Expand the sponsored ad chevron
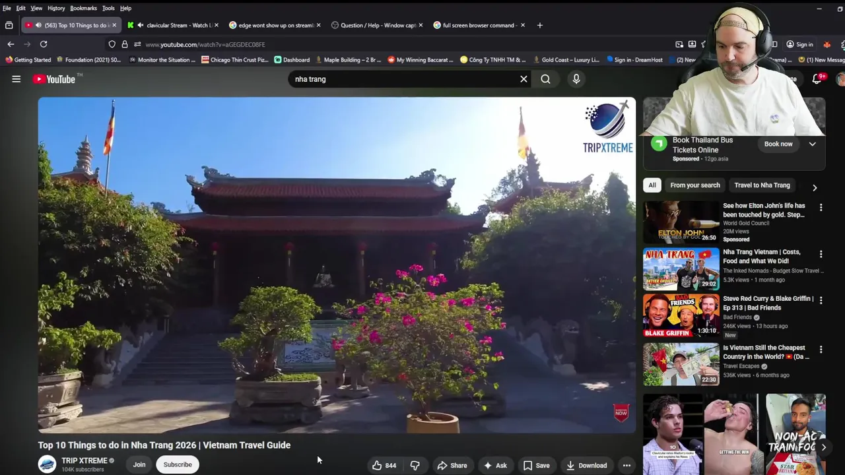Screen dimensions: 845x475 tap(812, 144)
